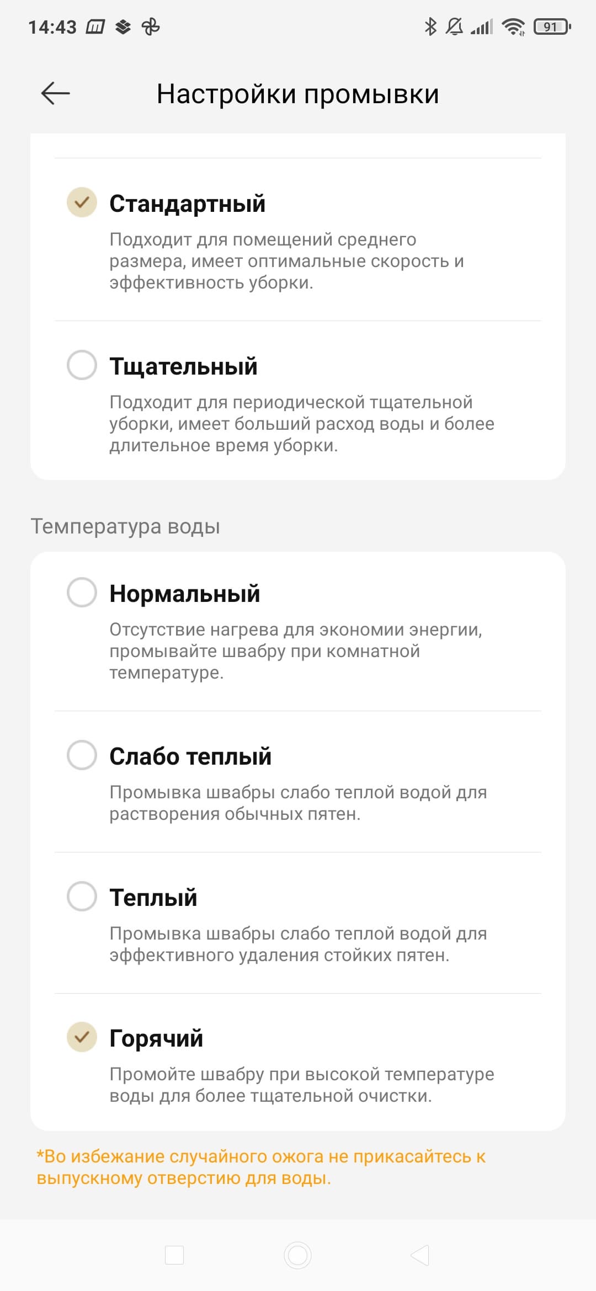Tap the Горячий option title
596x1291 pixels.
point(156,1038)
